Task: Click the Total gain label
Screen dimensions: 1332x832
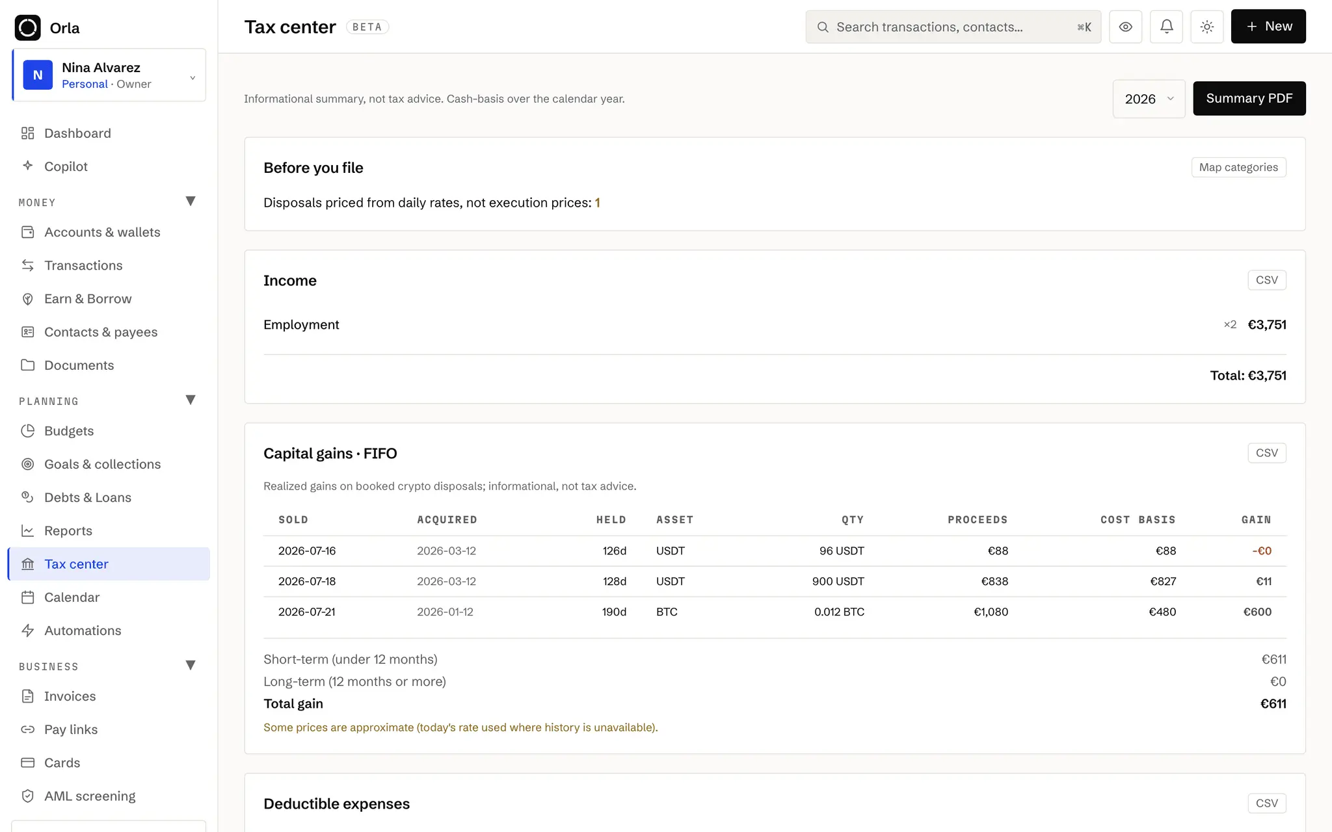Action: [293, 703]
